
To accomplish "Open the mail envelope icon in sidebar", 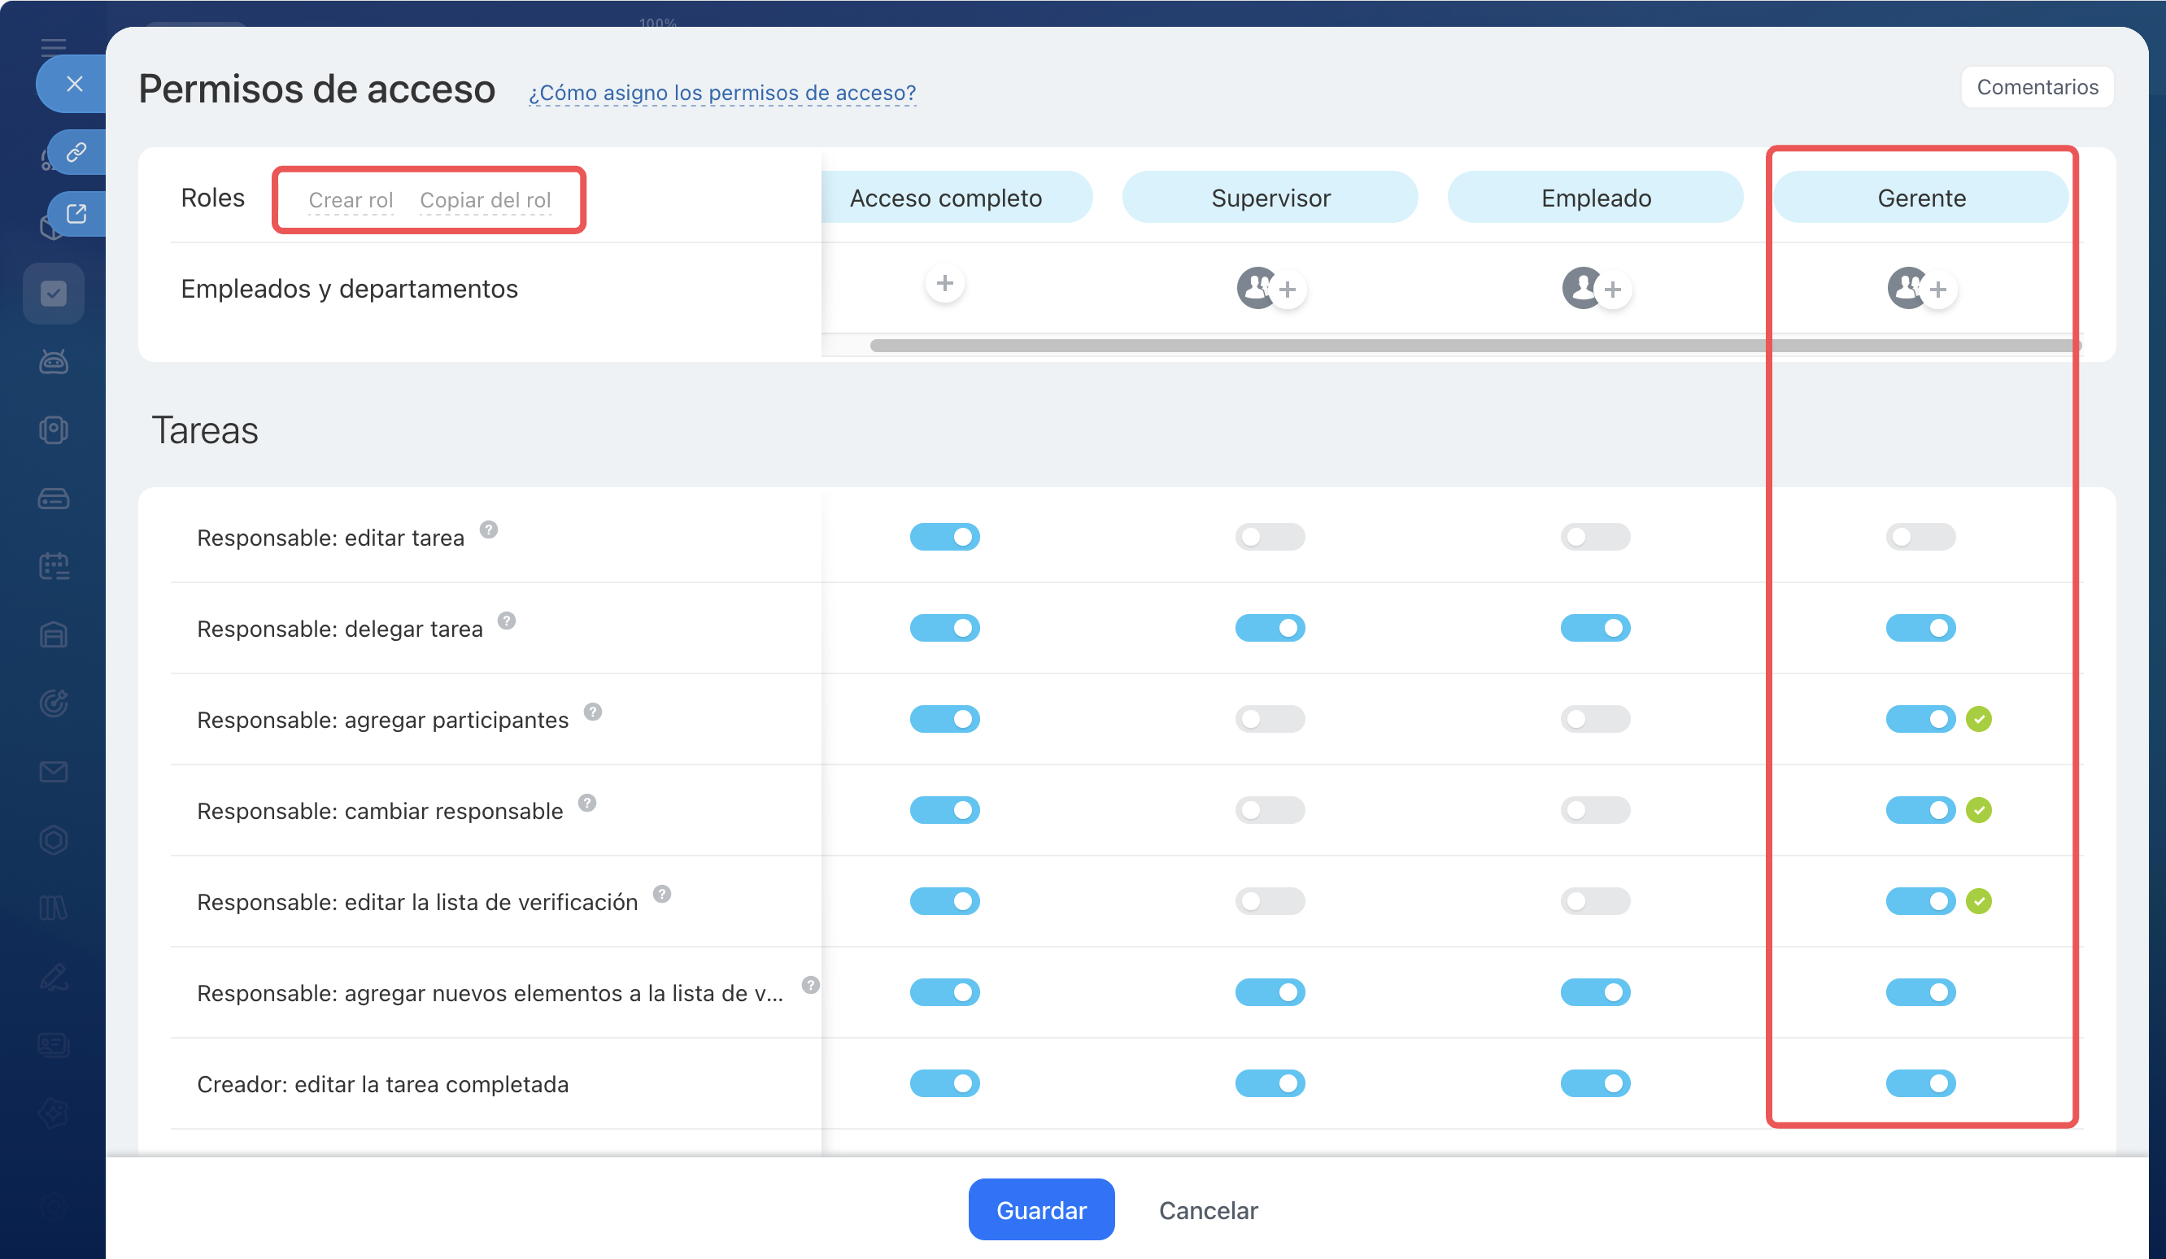I will click(54, 771).
